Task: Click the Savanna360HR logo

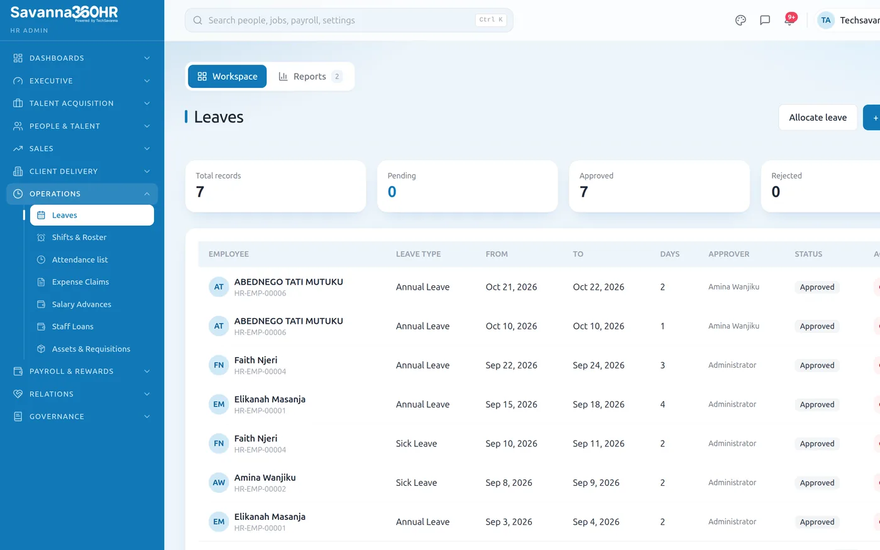Action: click(64, 13)
